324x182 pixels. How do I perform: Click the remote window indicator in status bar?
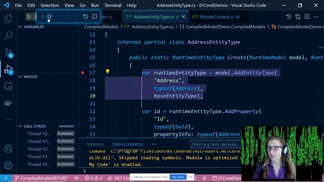6,178
